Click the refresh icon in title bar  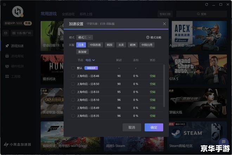207,5
